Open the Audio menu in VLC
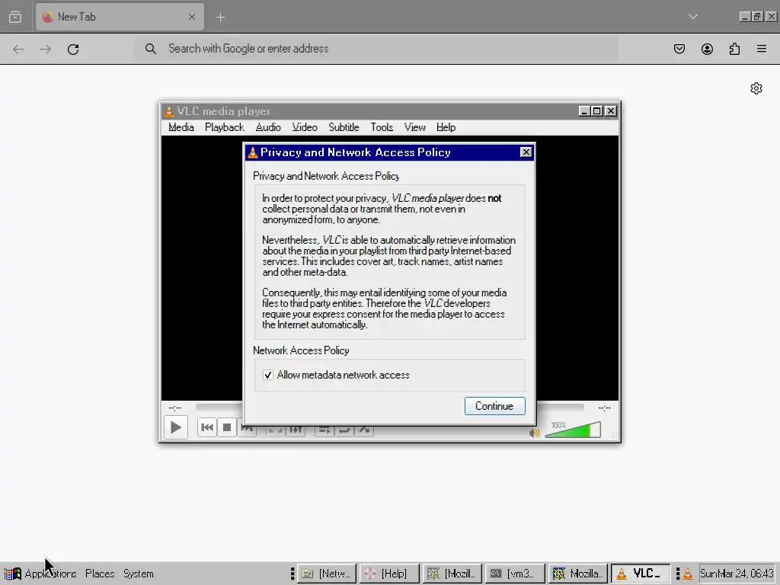Image resolution: width=780 pixels, height=585 pixels. click(x=268, y=127)
